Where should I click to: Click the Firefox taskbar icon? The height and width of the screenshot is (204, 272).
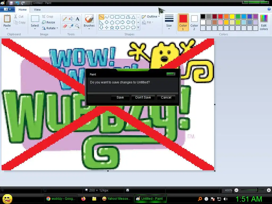coord(83,199)
